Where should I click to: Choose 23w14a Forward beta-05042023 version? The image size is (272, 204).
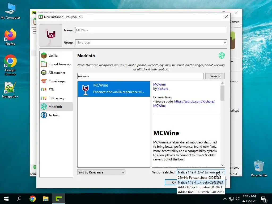tap(201, 178)
